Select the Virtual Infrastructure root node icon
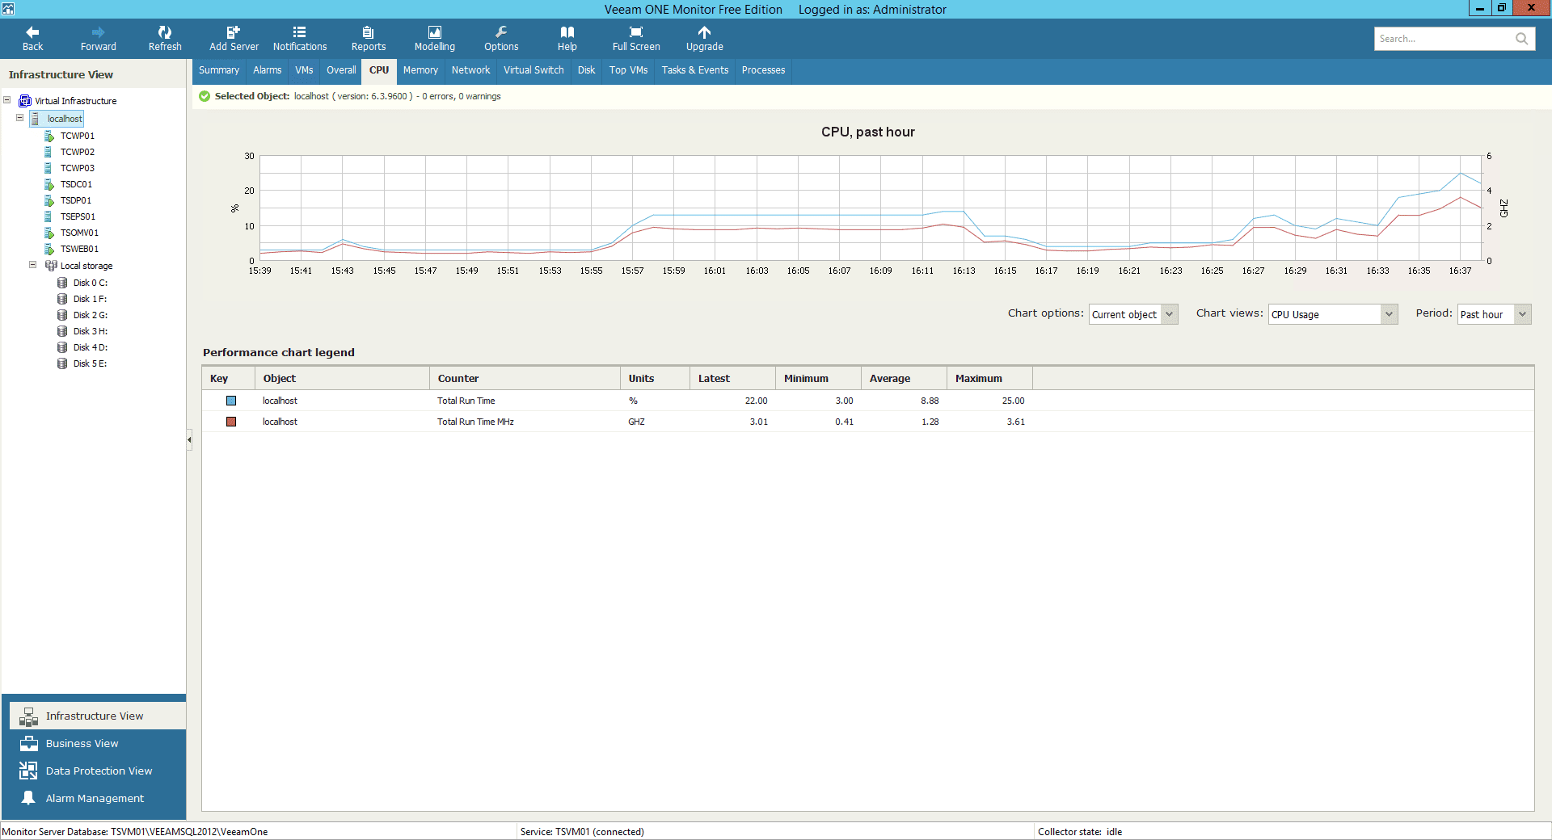 (25, 101)
